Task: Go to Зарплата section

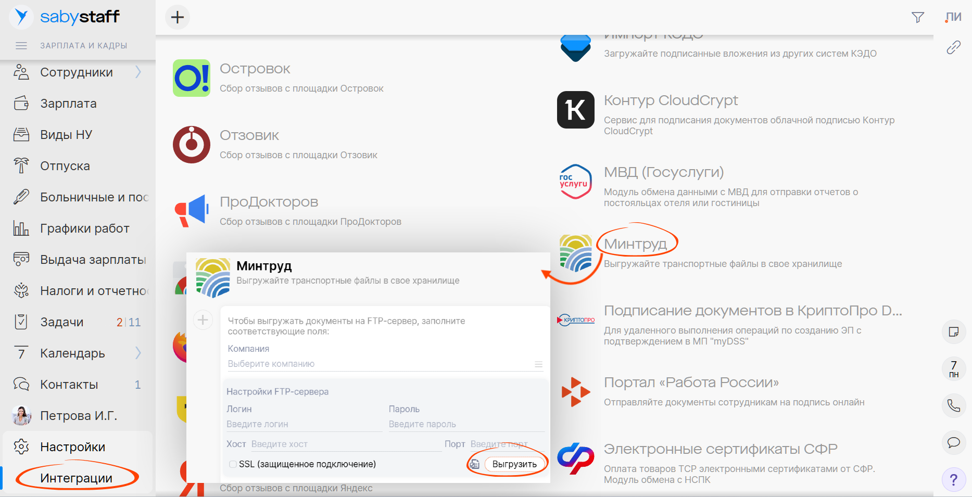Action: (68, 104)
